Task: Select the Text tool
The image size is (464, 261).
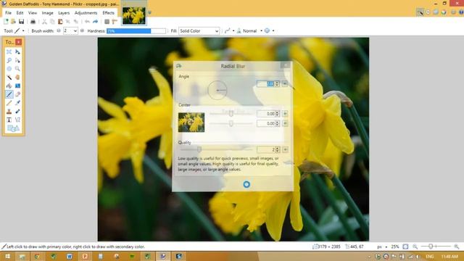Action: [9, 120]
